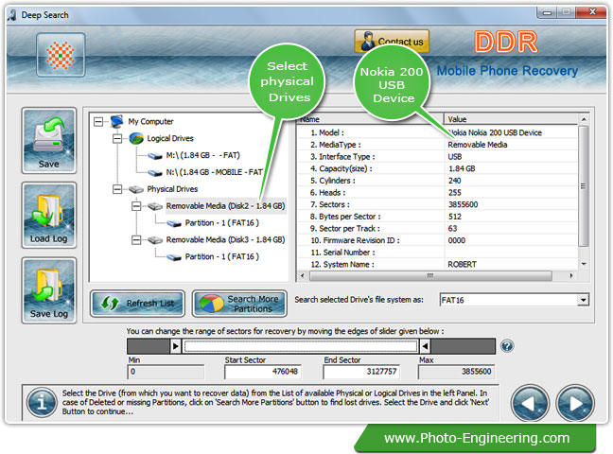Click the drive icon beside M:\

[155, 156]
